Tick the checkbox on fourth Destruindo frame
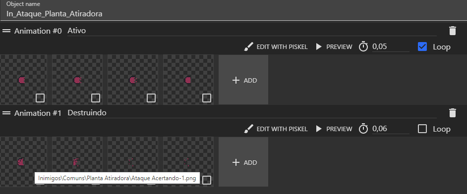 tap(207, 180)
